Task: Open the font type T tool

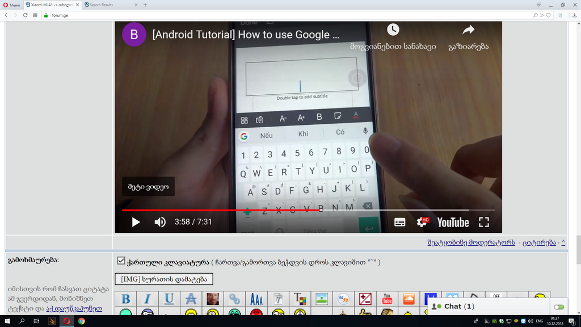Action: coord(278,299)
